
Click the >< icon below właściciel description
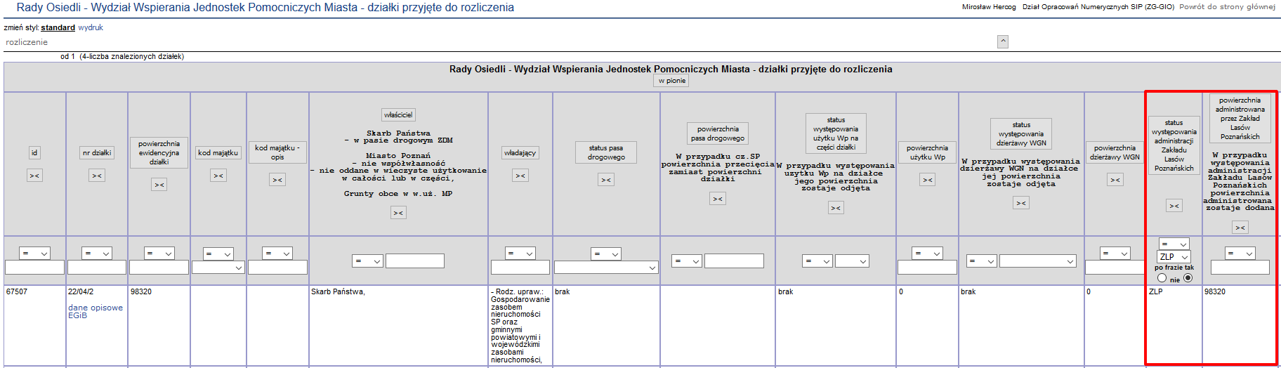point(398,213)
